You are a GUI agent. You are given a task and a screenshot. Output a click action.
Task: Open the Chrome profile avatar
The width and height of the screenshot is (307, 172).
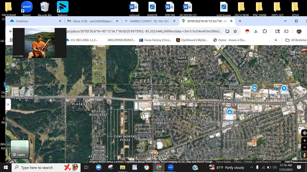299,32
